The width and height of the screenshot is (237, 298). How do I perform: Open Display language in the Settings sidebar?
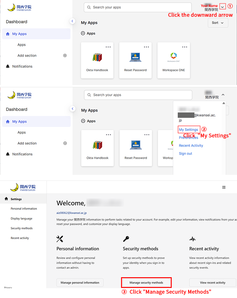[21, 219]
